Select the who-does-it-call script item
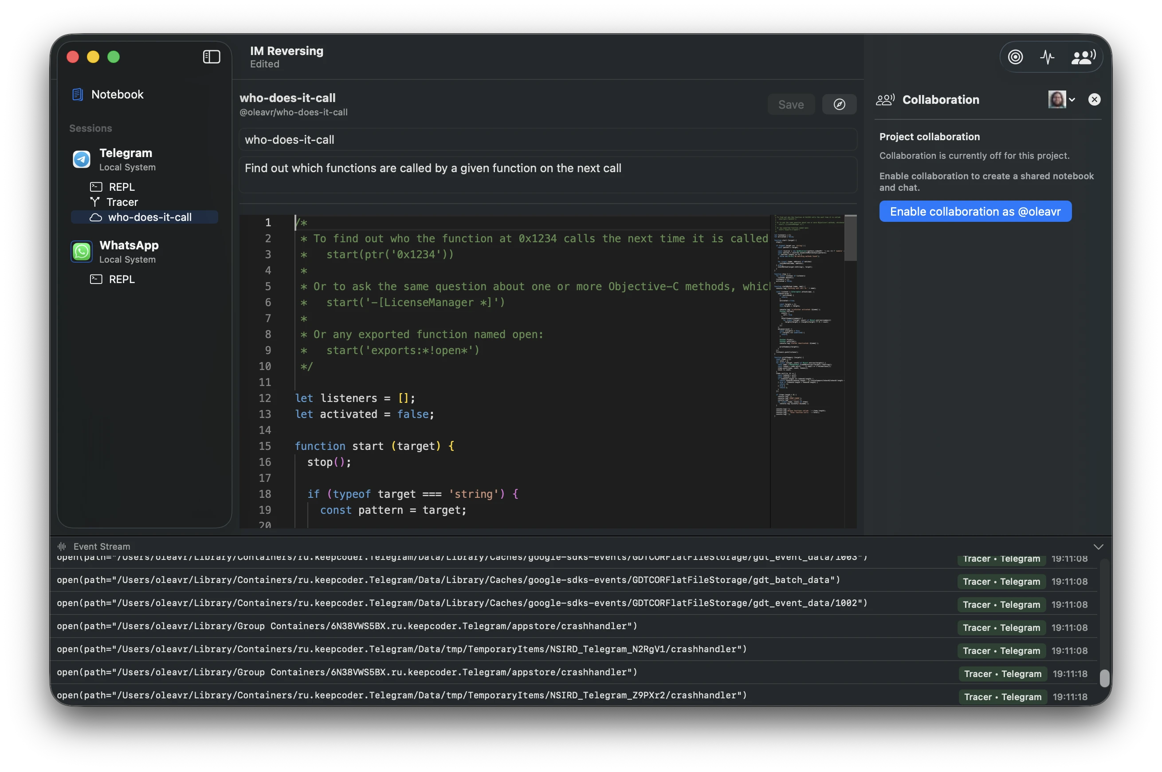The width and height of the screenshot is (1162, 772). click(x=145, y=217)
